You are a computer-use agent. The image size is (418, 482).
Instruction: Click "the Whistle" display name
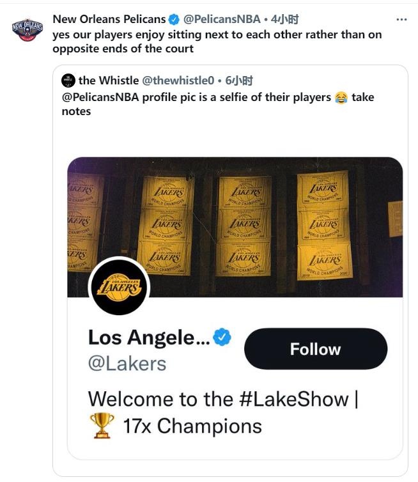click(x=109, y=81)
